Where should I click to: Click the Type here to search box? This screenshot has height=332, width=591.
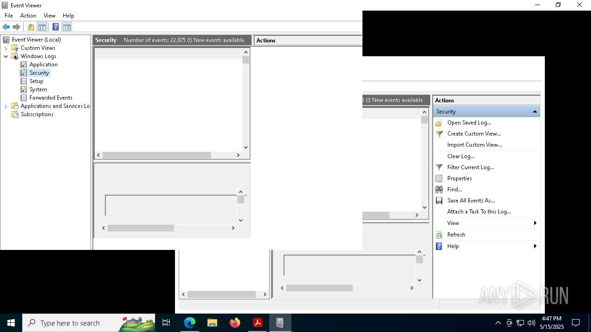(89, 323)
